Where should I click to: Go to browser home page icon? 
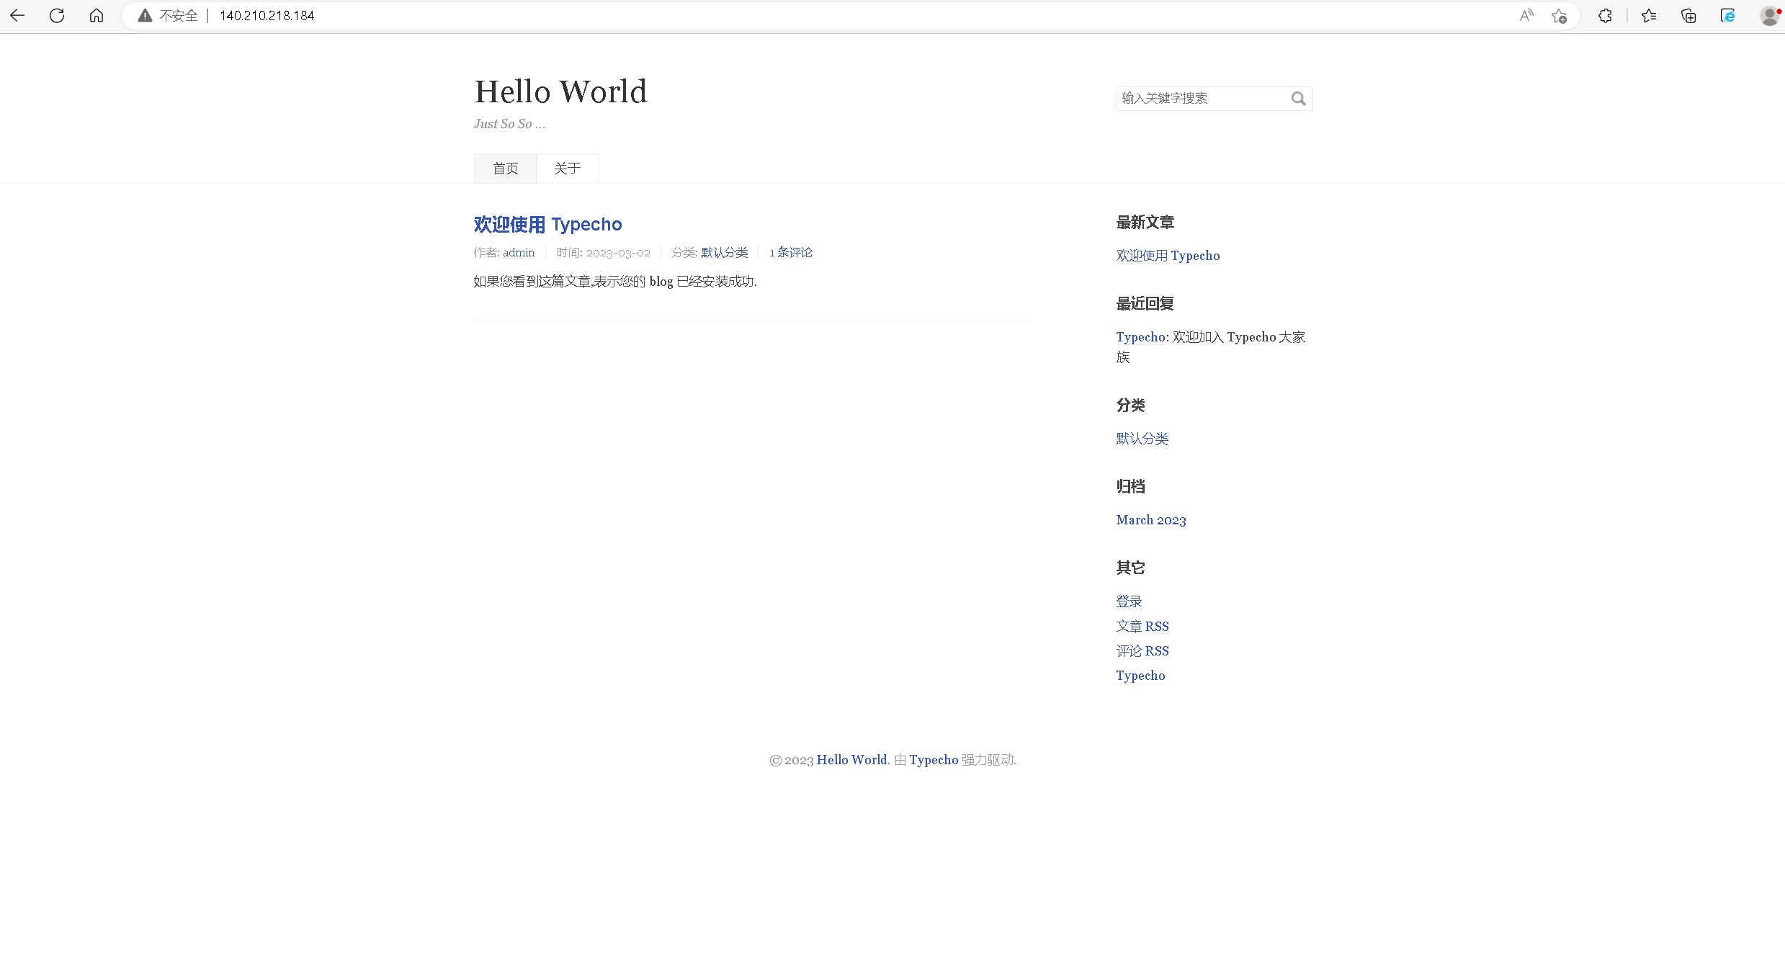point(97,15)
